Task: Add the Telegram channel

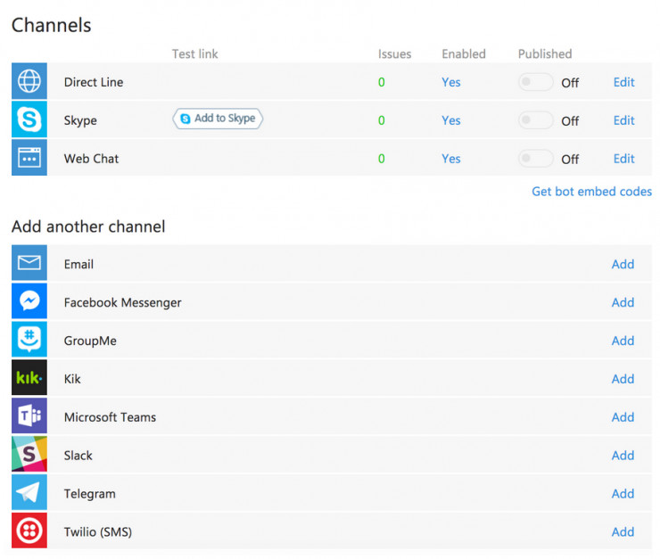Action: (x=623, y=494)
